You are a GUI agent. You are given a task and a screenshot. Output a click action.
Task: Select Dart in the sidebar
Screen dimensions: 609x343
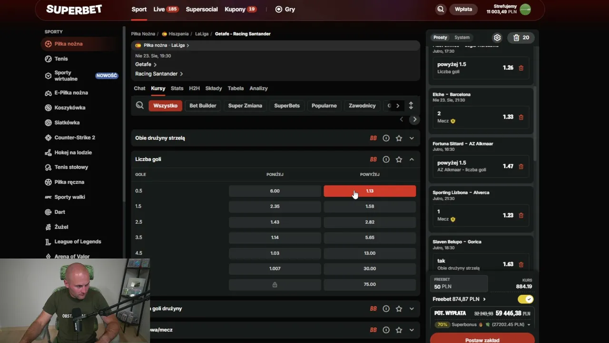point(59,212)
